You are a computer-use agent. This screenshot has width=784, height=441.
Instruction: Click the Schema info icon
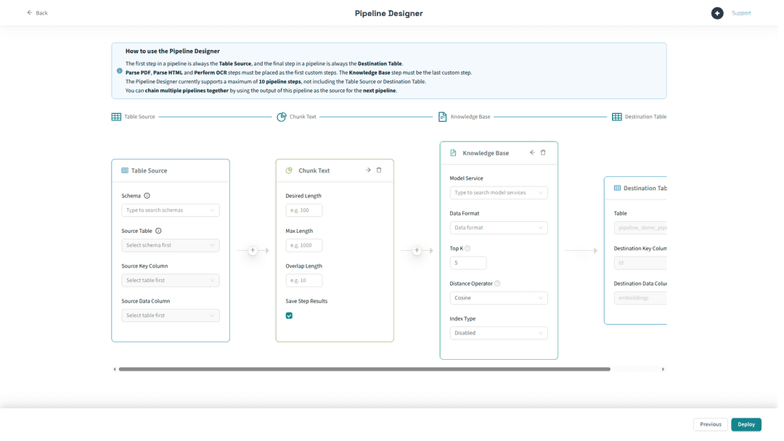click(x=147, y=196)
